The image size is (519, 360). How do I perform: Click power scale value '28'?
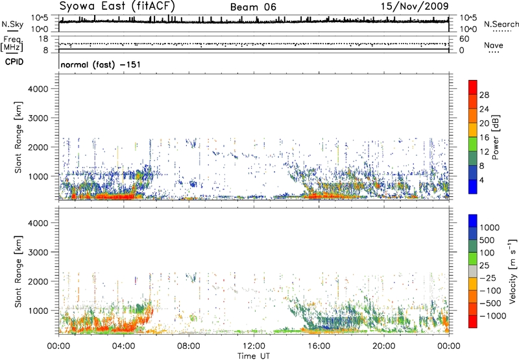[484, 95]
